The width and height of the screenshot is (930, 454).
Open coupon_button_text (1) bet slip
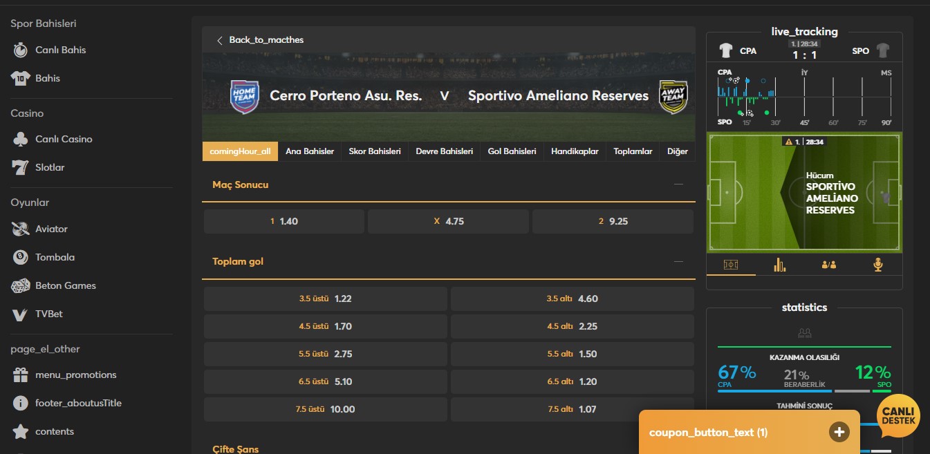[750, 433]
